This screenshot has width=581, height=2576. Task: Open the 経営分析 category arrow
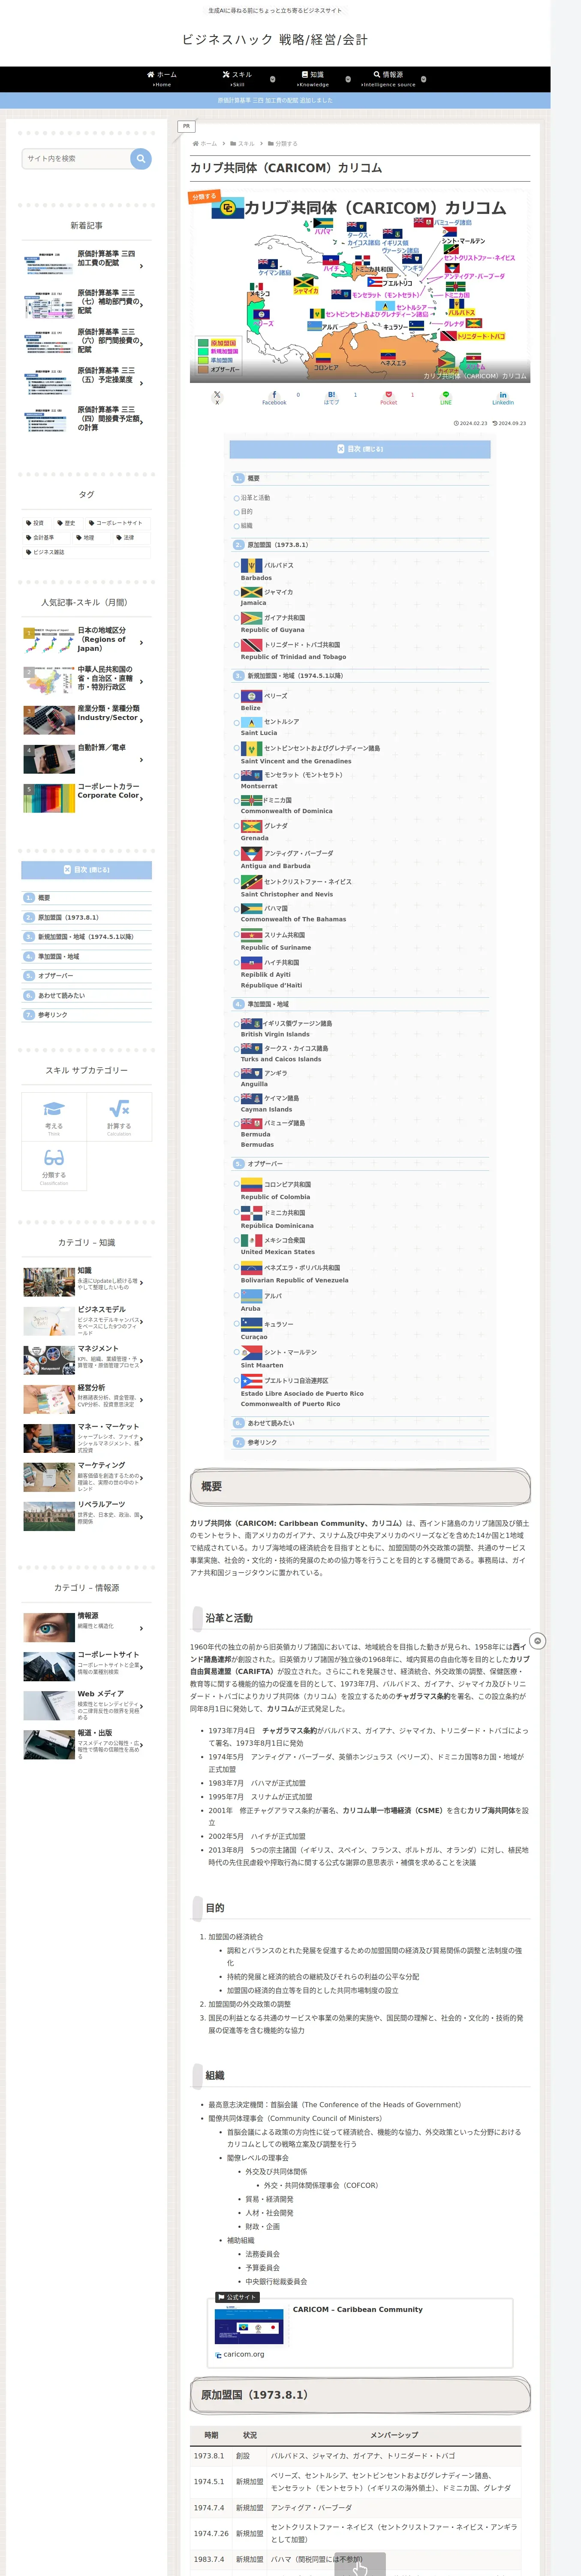pyautogui.click(x=142, y=1400)
